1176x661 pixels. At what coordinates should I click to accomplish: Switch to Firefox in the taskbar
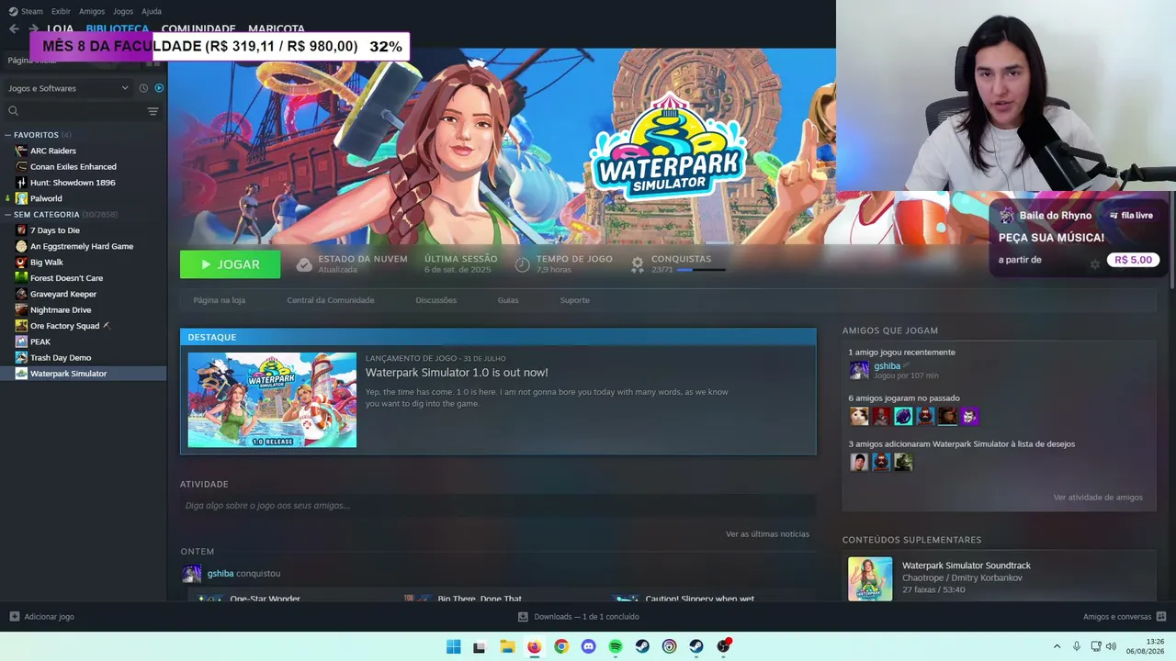tap(534, 646)
